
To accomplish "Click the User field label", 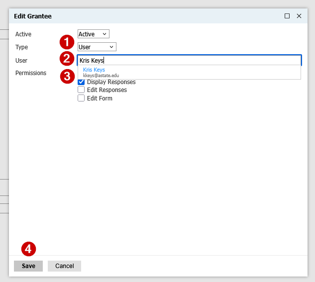I will click(21, 60).
